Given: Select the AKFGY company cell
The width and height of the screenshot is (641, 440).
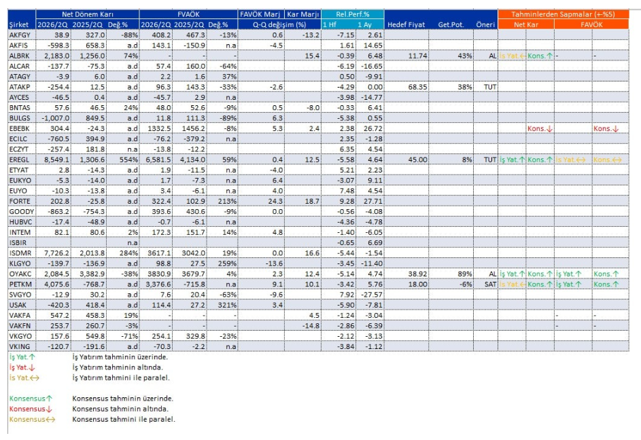Looking at the screenshot, I should click(x=22, y=35).
